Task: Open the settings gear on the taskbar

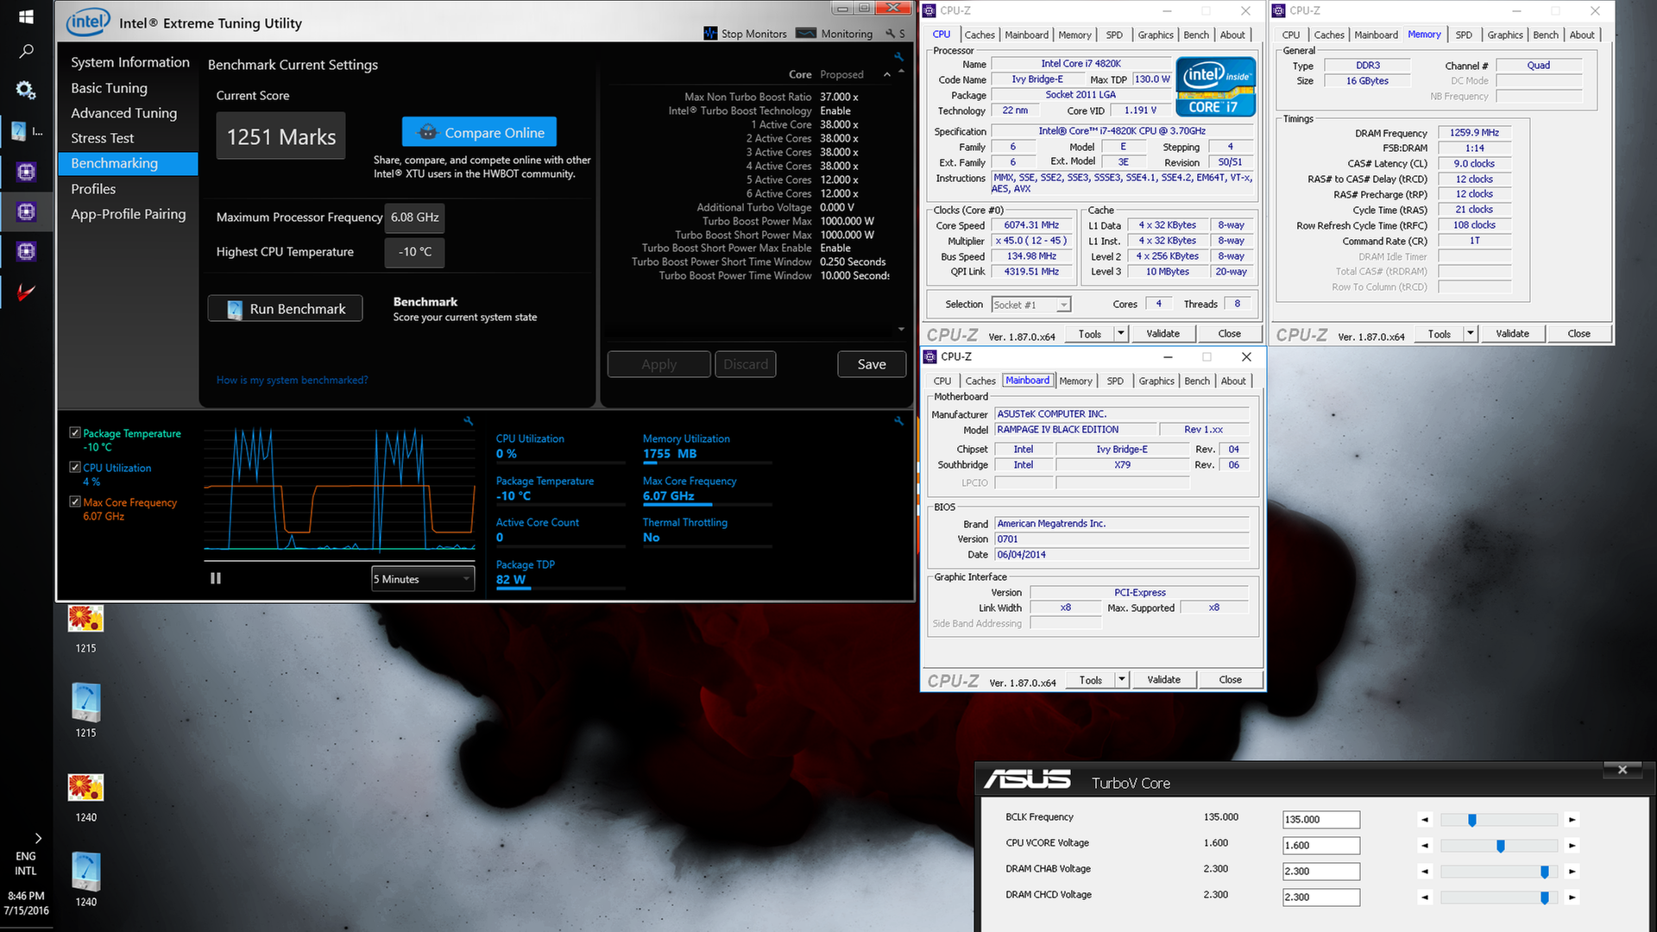Action: pyautogui.click(x=26, y=90)
